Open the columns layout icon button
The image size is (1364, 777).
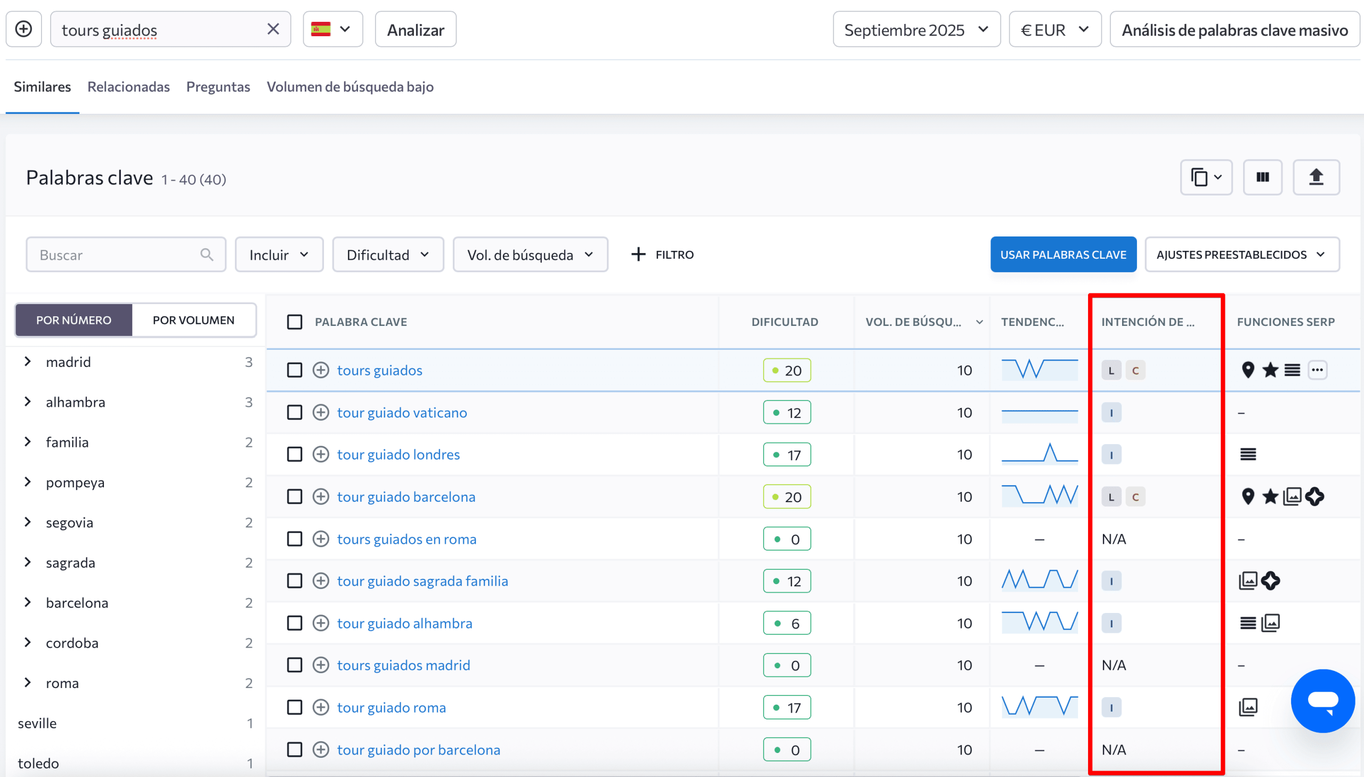point(1262,177)
